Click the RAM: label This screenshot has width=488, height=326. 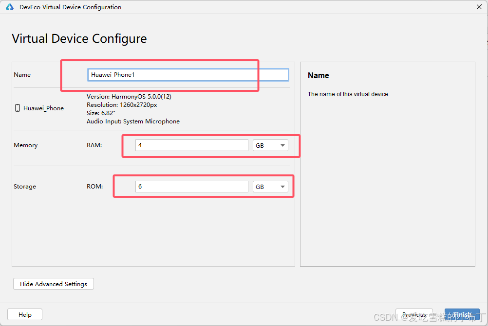94,145
